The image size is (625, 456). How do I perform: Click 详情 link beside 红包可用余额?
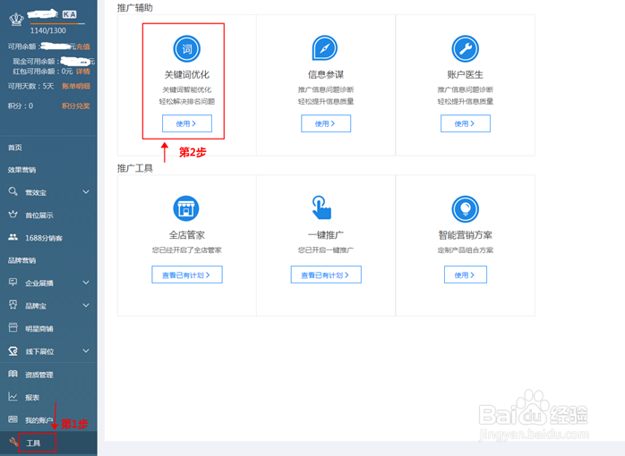(83, 72)
